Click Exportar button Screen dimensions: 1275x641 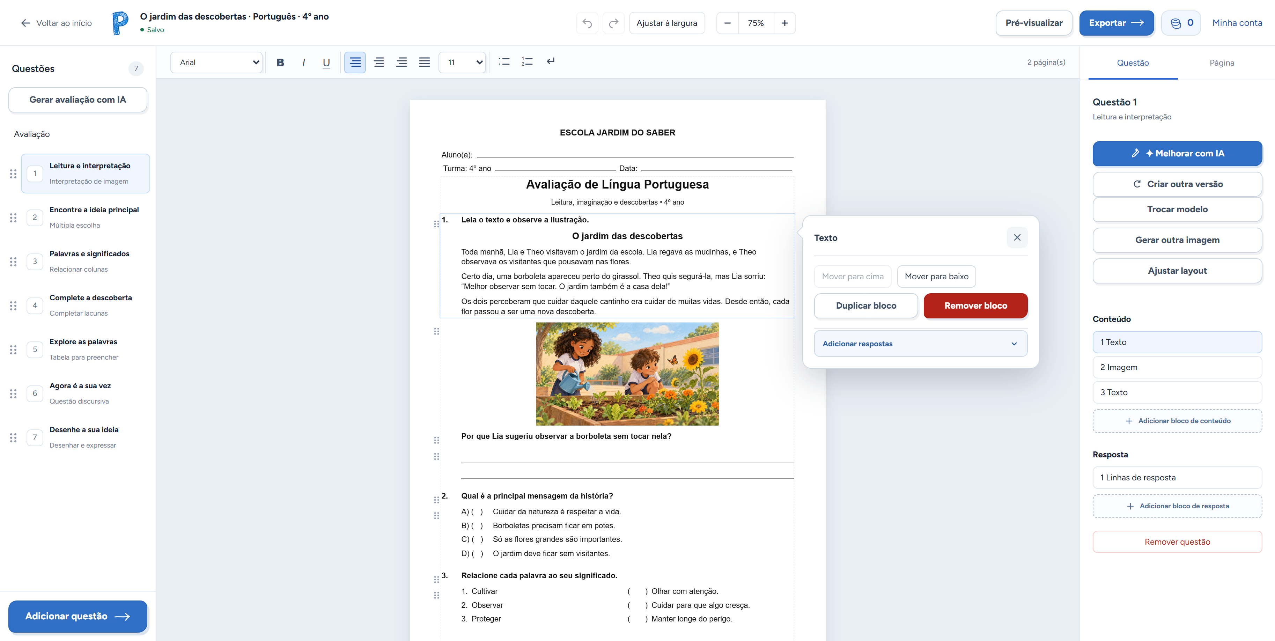1116,23
